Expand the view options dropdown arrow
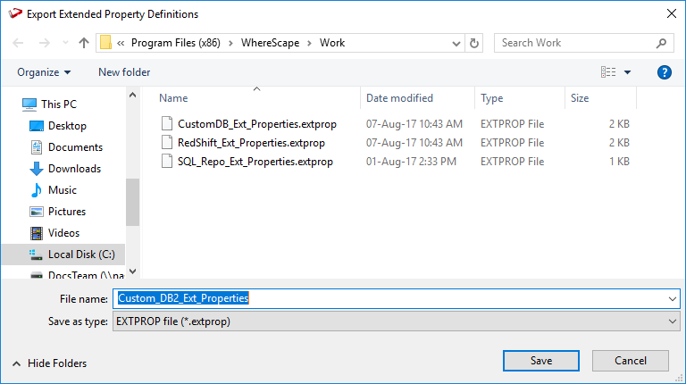 click(628, 72)
